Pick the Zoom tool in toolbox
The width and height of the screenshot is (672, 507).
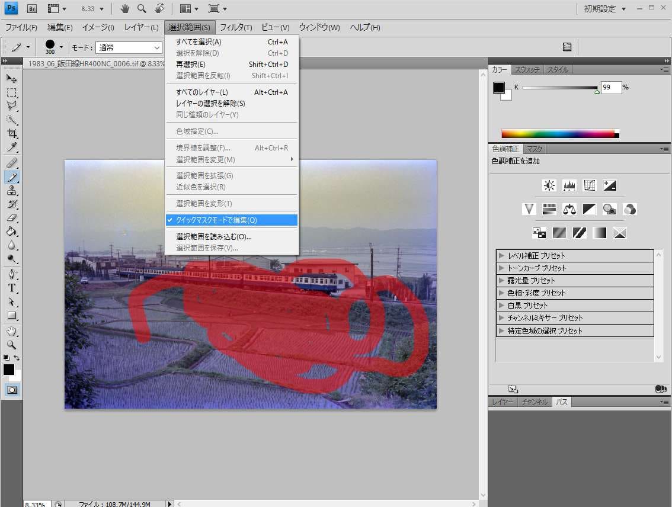[x=11, y=344]
